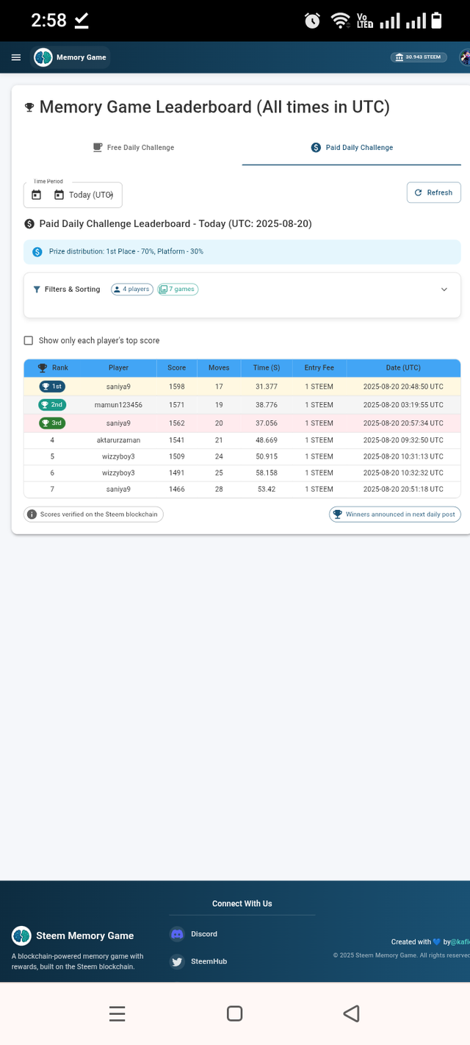This screenshot has height=1045, width=470.
Task: Tap the Memory Game brain logo
Action: (x=43, y=57)
